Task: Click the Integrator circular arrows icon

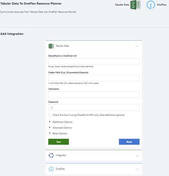Action: pyautogui.click(x=51, y=155)
